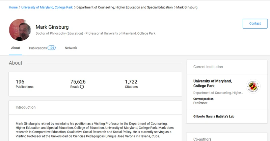The width and height of the screenshot is (270, 141).
Task: Click the Mark Ginsburg name heading
Action: tap(52, 27)
